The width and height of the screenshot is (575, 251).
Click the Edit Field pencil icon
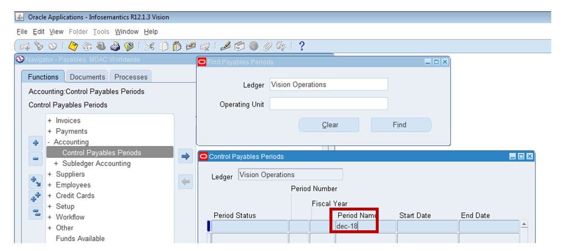226,46
